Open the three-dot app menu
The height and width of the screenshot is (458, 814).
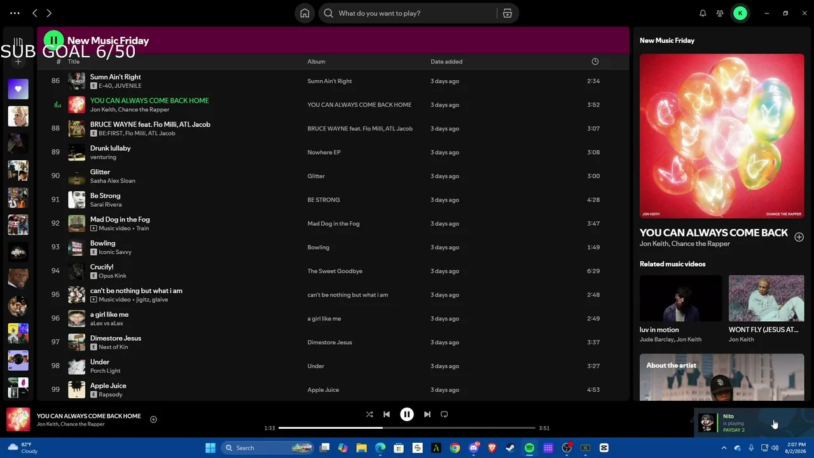click(15, 13)
